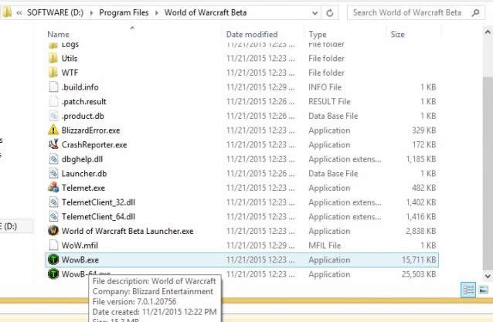Click the dbghelp.dll file icon

pyautogui.click(x=53, y=159)
